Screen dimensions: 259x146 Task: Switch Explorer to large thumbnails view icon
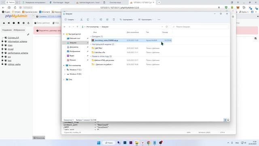(x=228, y=120)
